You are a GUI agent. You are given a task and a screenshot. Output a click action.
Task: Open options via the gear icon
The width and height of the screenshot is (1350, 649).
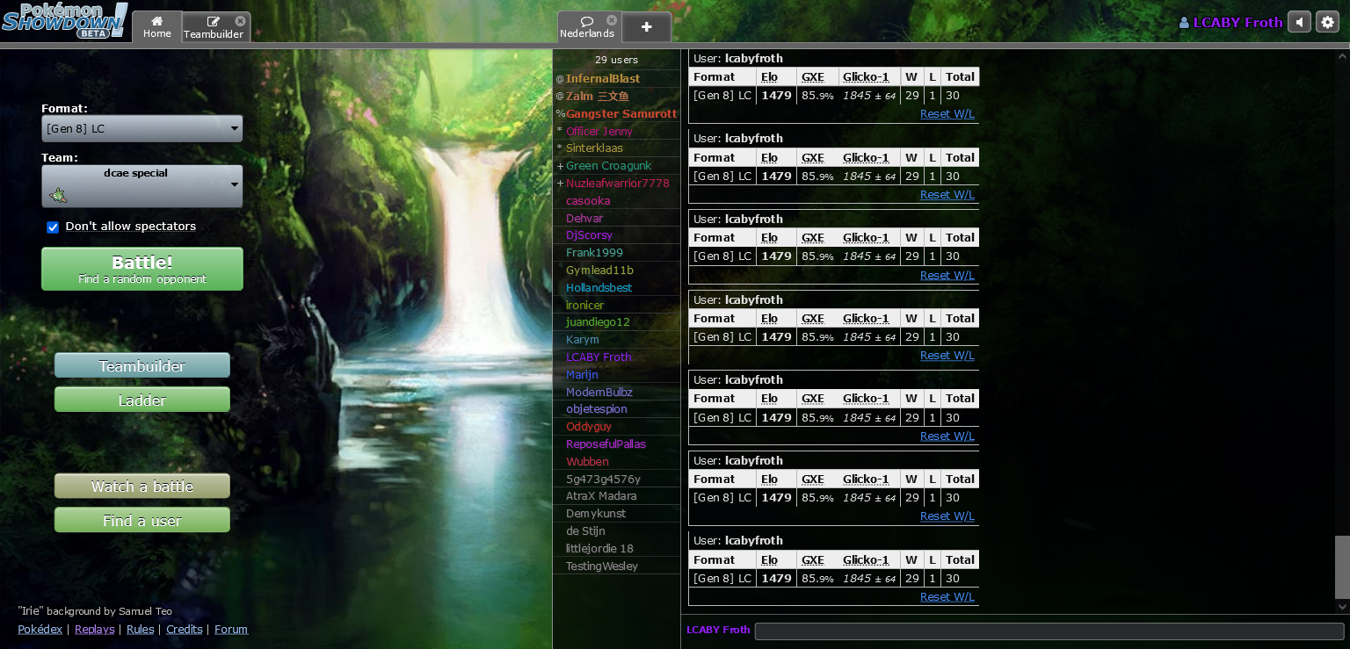(x=1327, y=22)
